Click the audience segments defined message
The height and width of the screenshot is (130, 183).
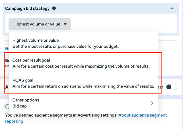click(x=61, y=115)
